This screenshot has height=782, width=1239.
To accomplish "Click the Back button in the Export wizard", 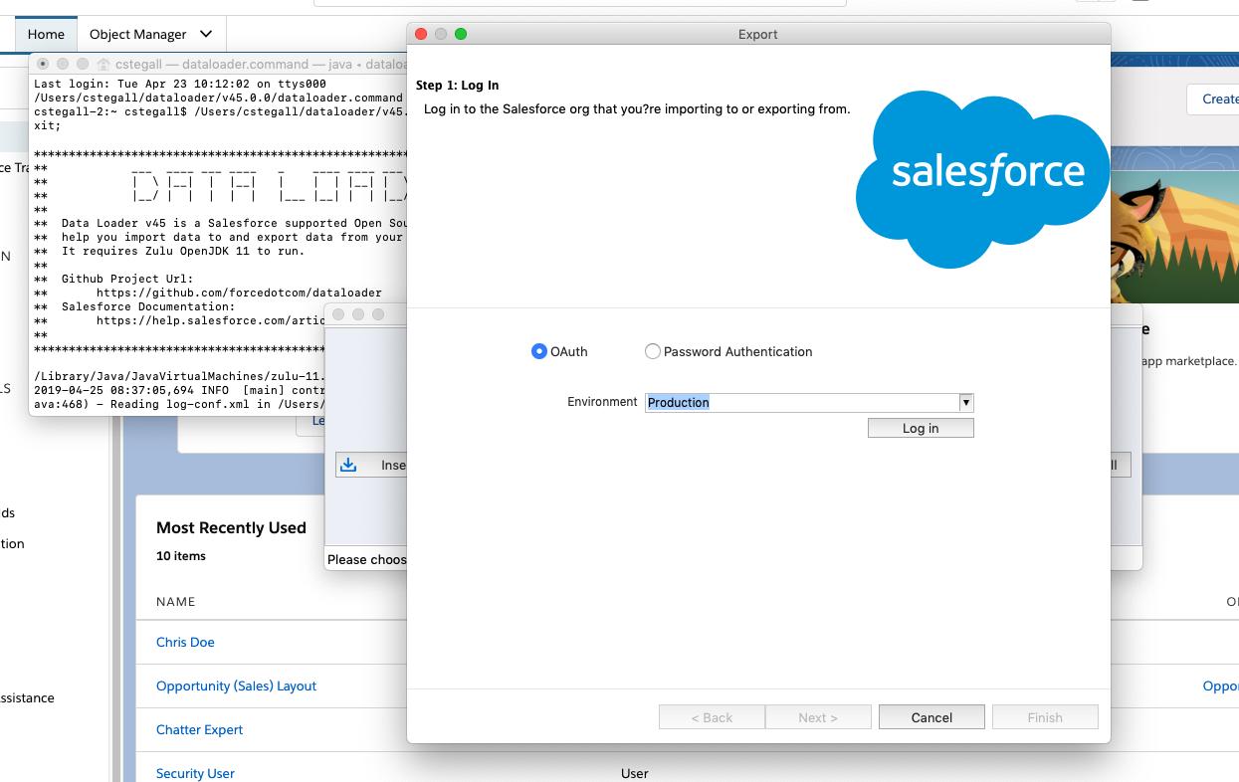I will [x=711, y=716].
